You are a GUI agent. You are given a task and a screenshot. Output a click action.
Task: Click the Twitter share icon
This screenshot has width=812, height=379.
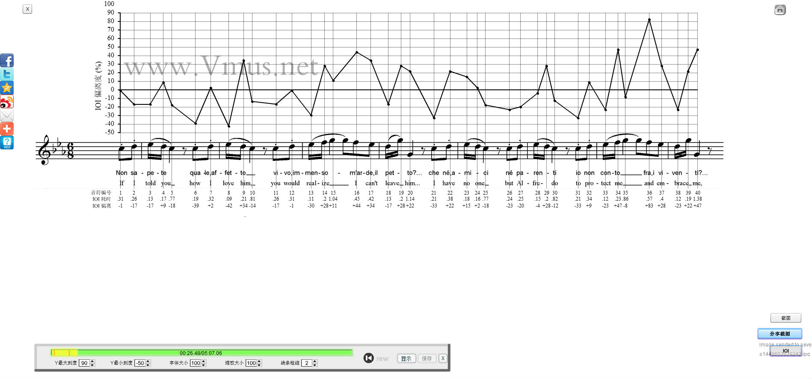pos(7,74)
